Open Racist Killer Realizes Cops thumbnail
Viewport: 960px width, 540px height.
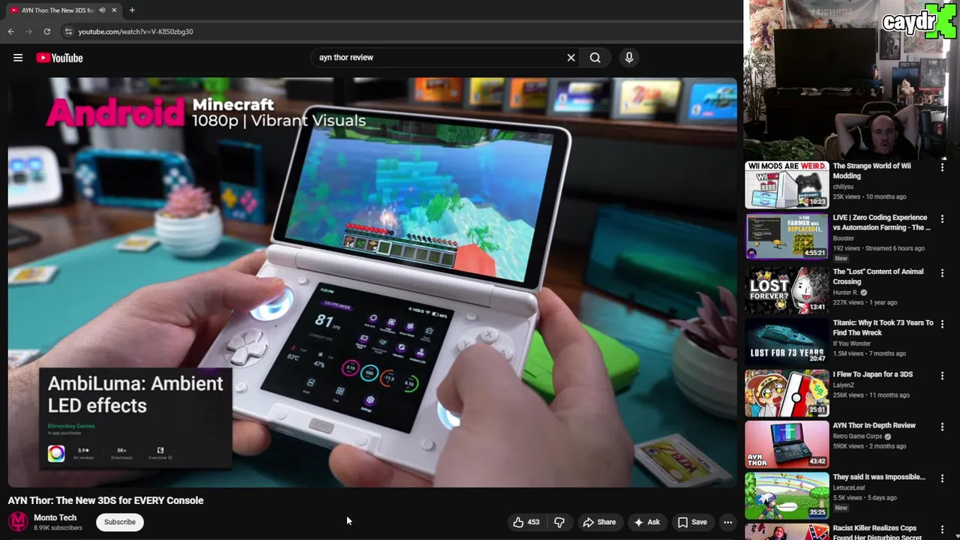[787, 532]
